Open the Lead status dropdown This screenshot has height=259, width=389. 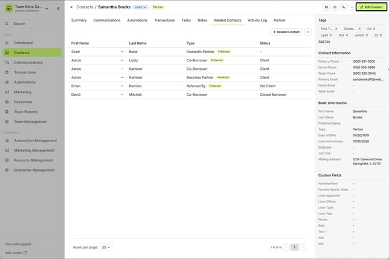pyautogui.click(x=140, y=7)
